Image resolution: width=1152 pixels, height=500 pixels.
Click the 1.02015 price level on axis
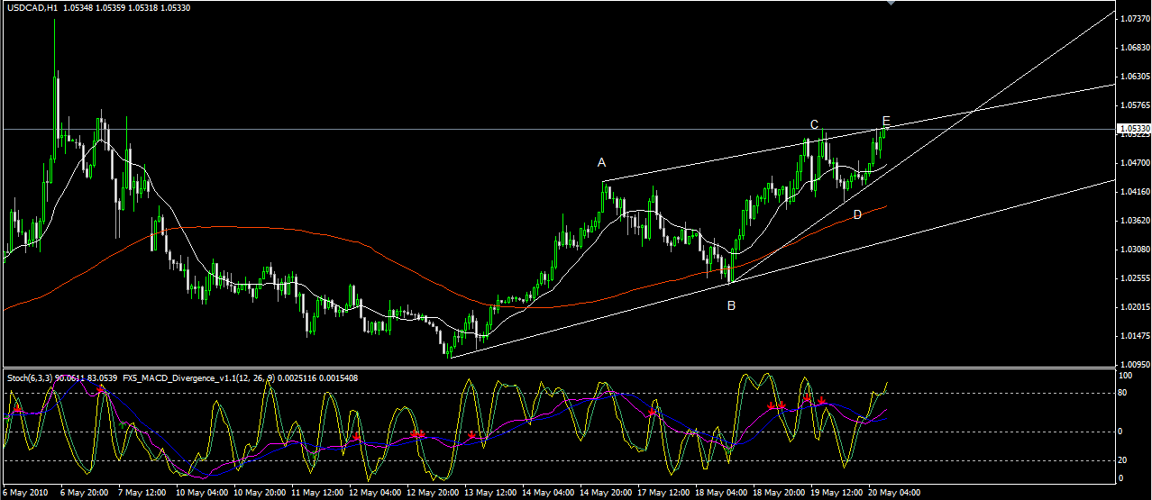click(1134, 306)
